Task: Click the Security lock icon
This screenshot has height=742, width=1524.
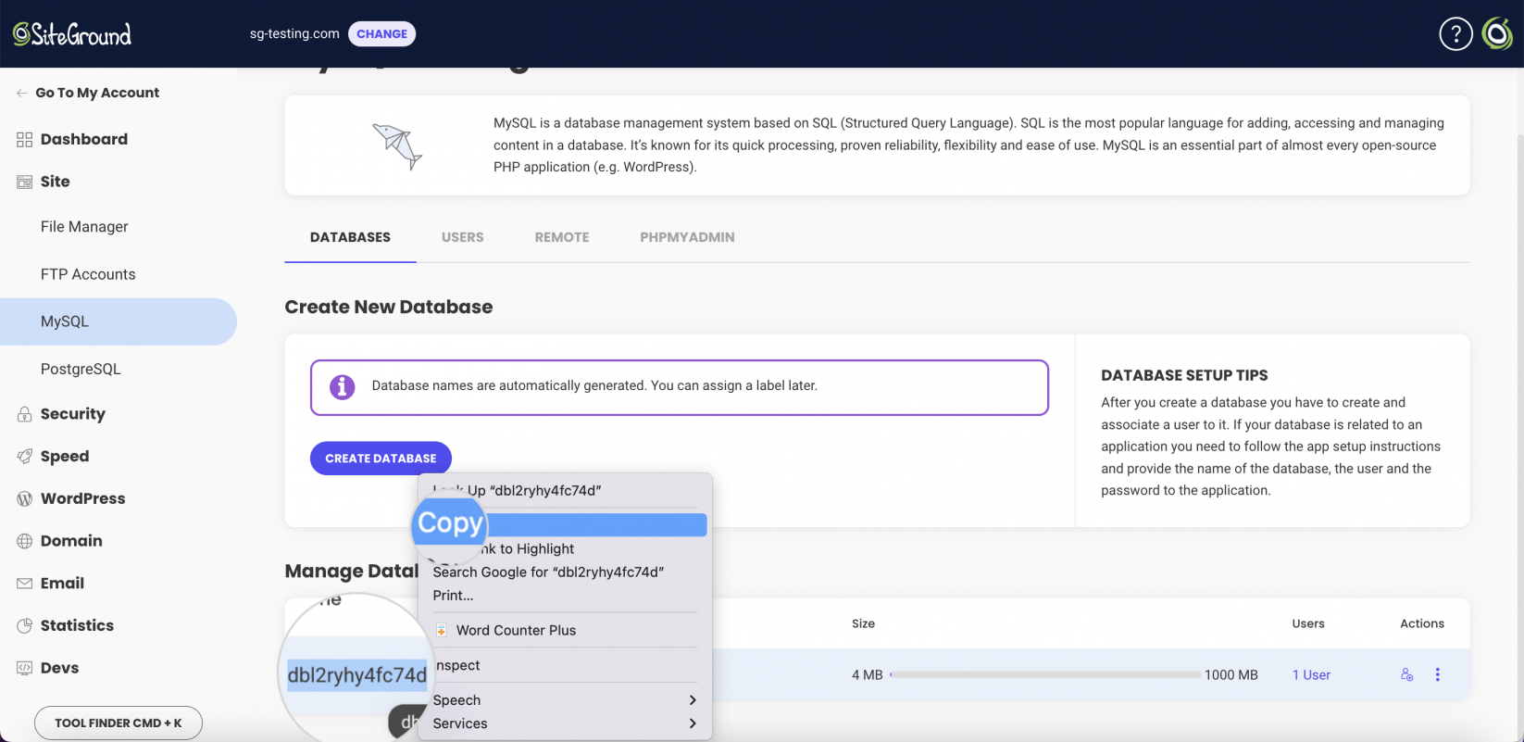Action: (25, 415)
